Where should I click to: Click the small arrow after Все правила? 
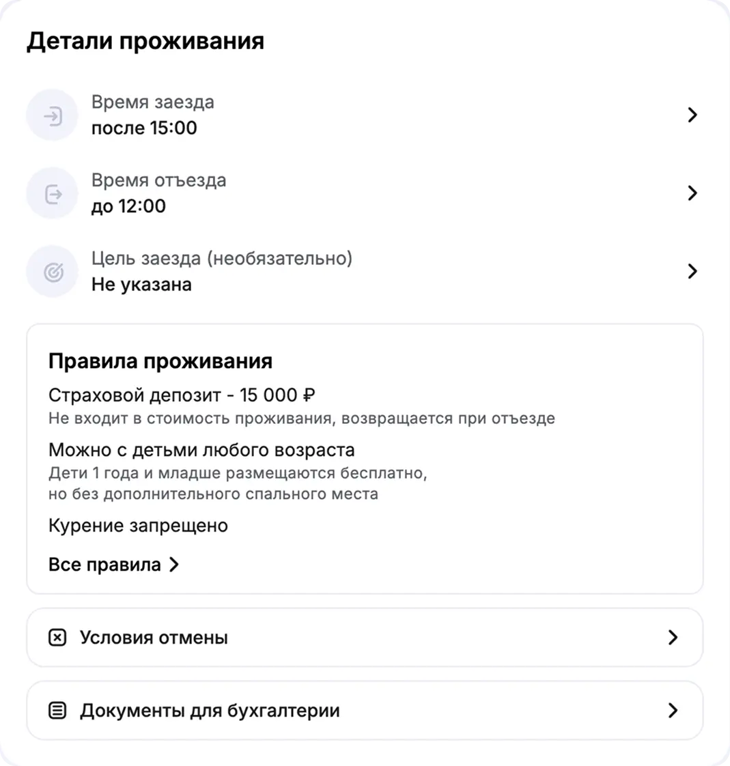[x=174, y=565]
